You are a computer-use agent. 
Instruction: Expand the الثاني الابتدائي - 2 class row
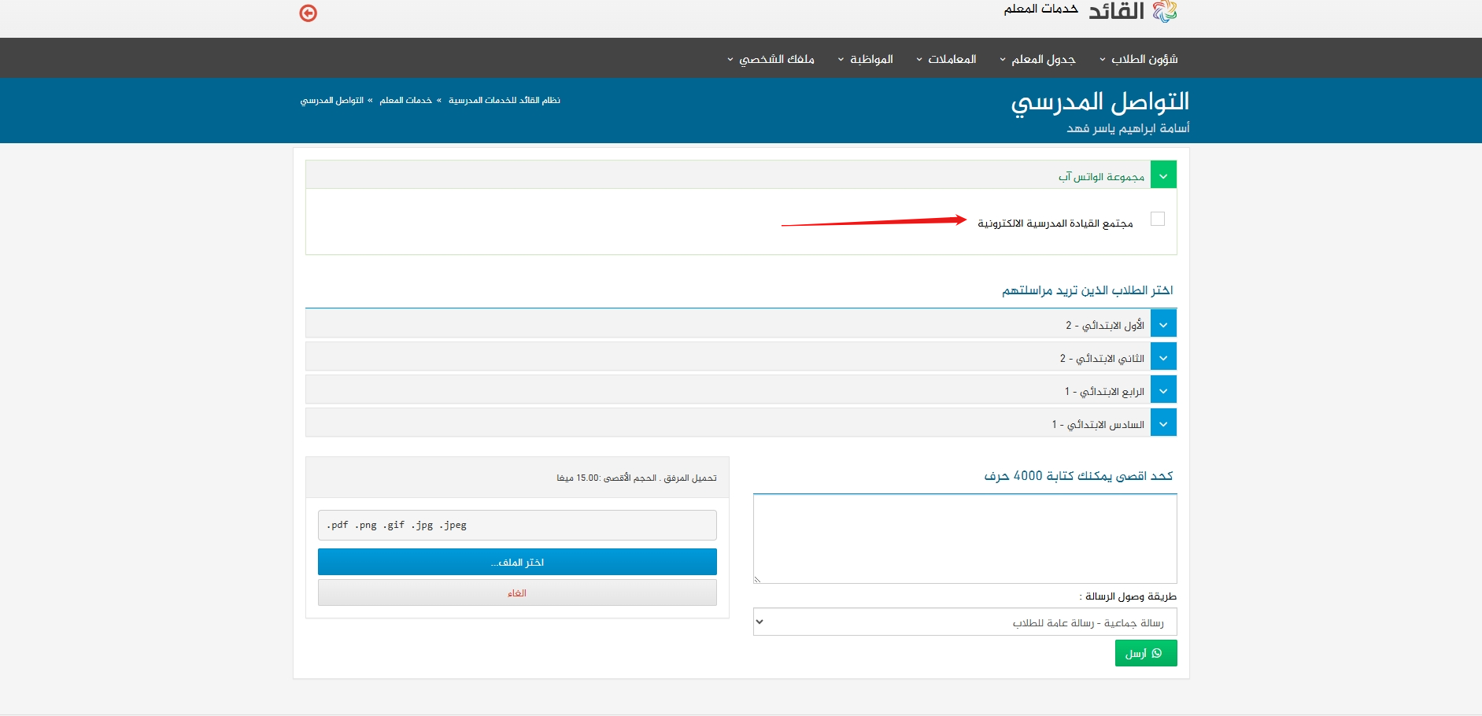1162,357
